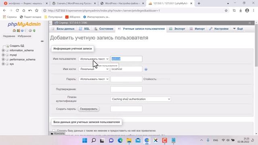Click the Подтверждение confirmation field

click(126, 89)
